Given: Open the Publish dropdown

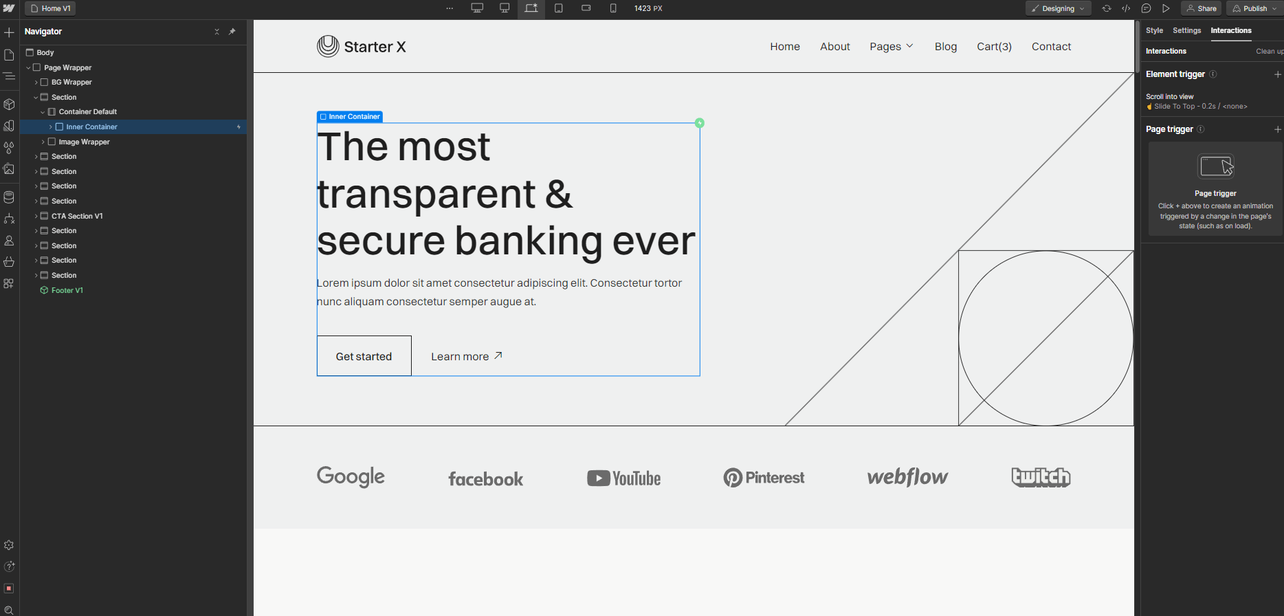Looking at the screenshot, I should 1254,8.
